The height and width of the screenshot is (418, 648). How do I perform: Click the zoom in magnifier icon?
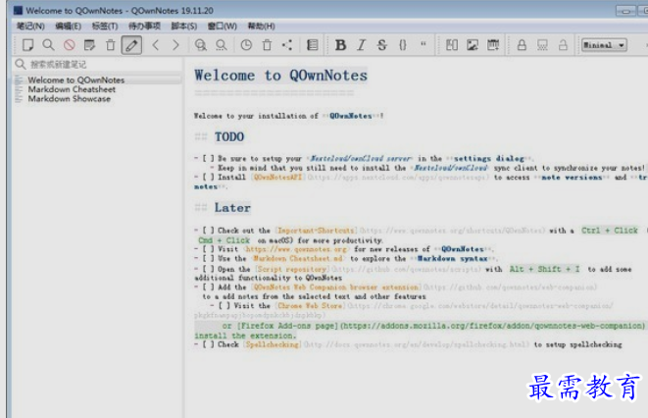200,45
